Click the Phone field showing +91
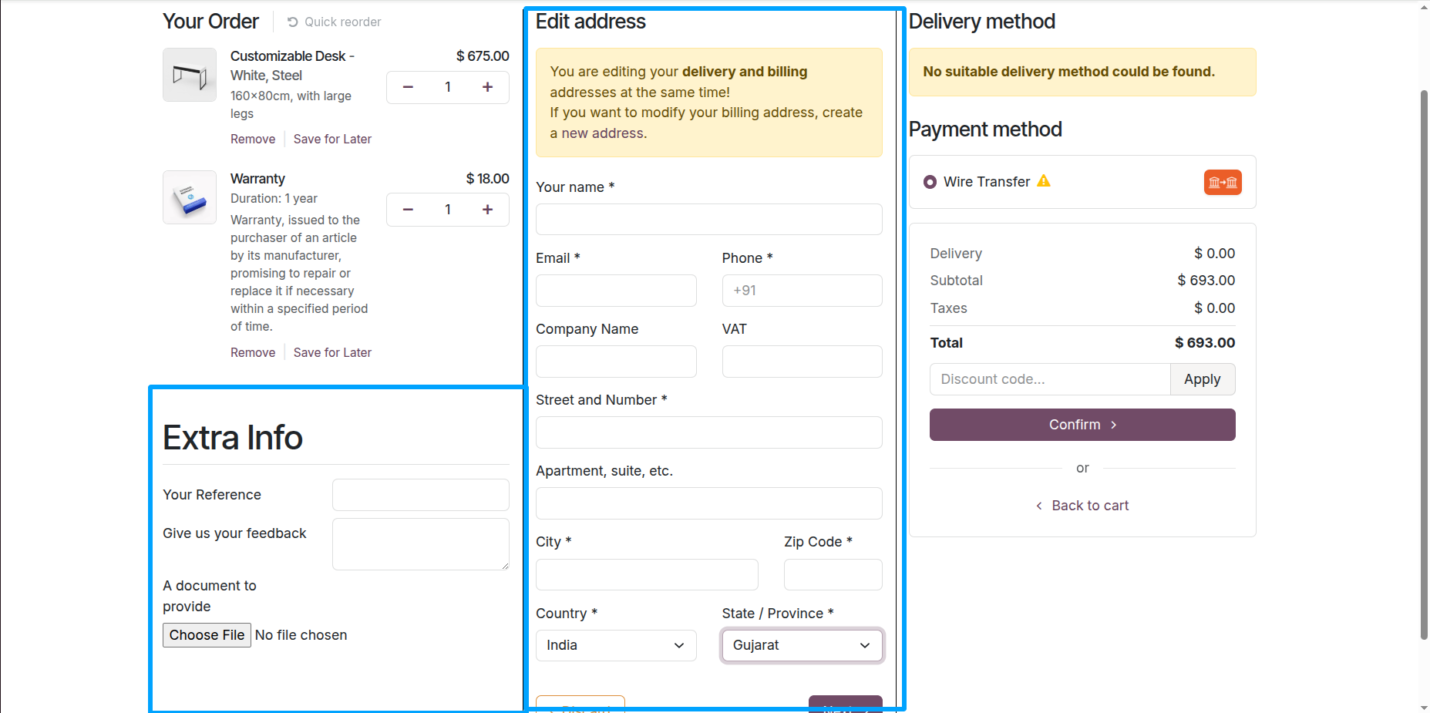Viewport: 1430px width, 713px height. (x=802, y=291)
